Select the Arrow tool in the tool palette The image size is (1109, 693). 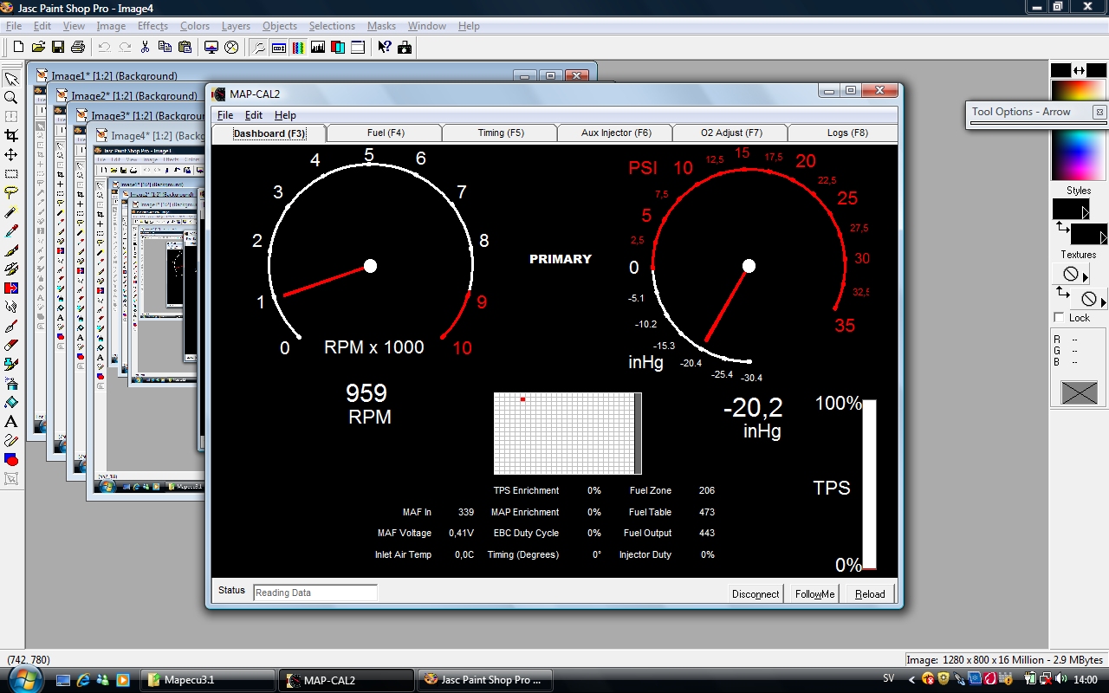click(11, 79)
